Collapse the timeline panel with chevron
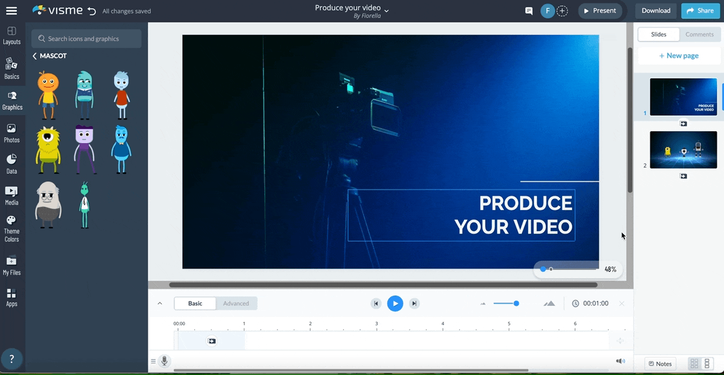Viewport: 724px width, 375px height. (160, 303)
